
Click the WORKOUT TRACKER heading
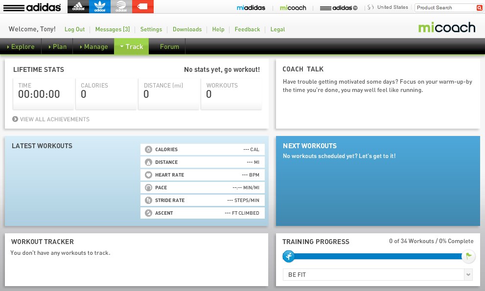point(43,242)
